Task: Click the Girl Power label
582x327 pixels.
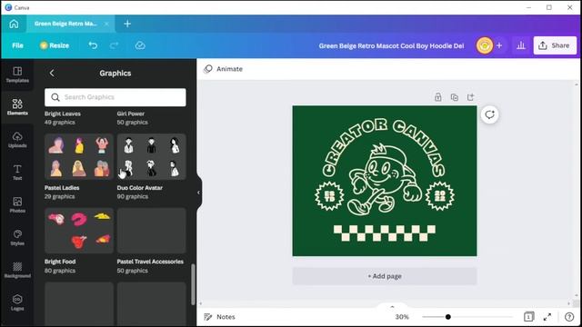Action: coord(131,114)
